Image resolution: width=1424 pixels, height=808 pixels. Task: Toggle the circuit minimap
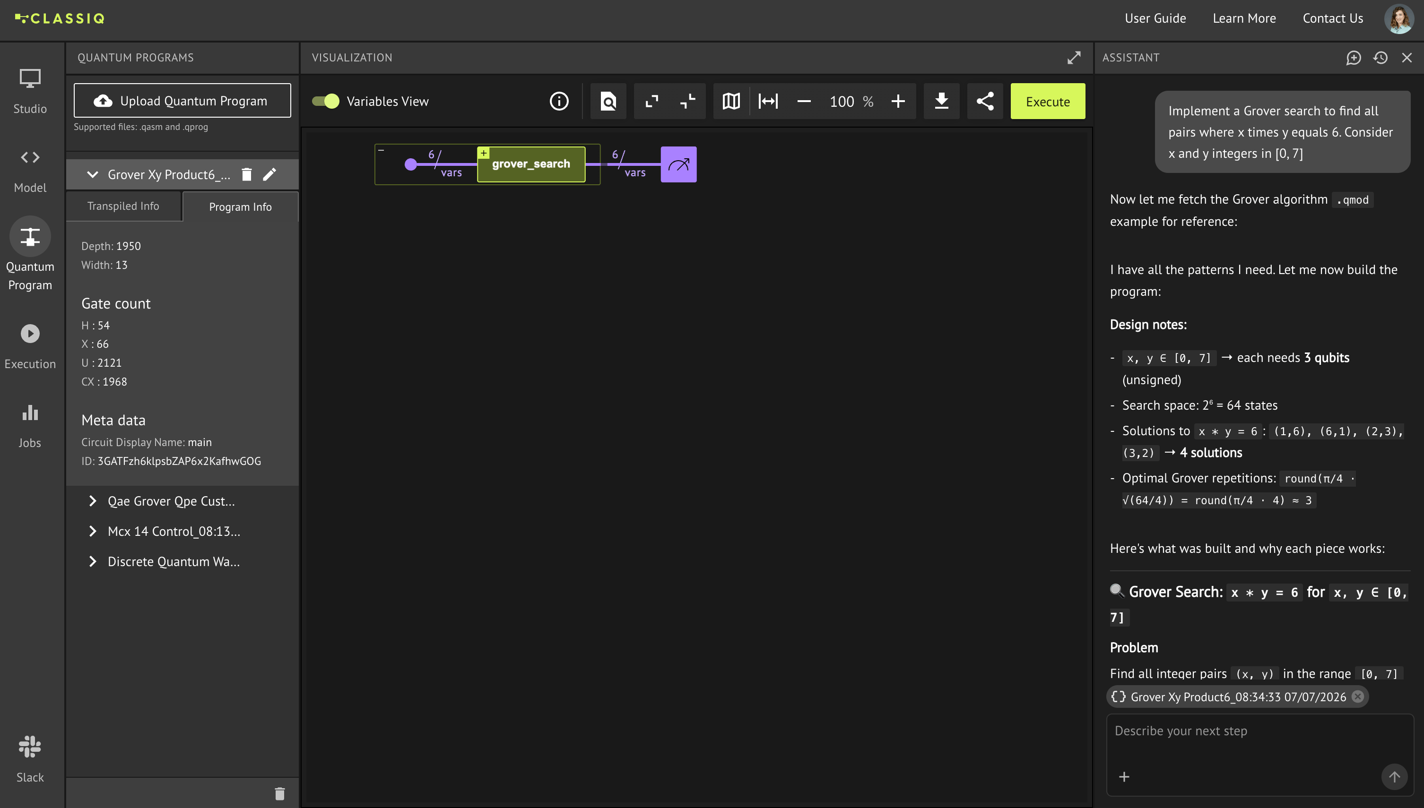pos(731,101)
